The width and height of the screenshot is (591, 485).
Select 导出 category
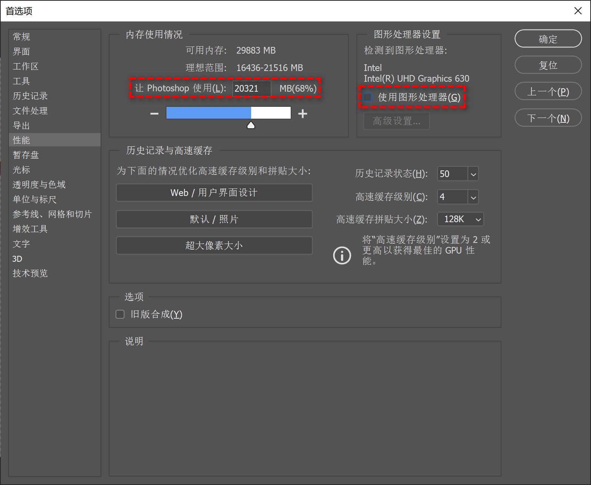[55, 125]
